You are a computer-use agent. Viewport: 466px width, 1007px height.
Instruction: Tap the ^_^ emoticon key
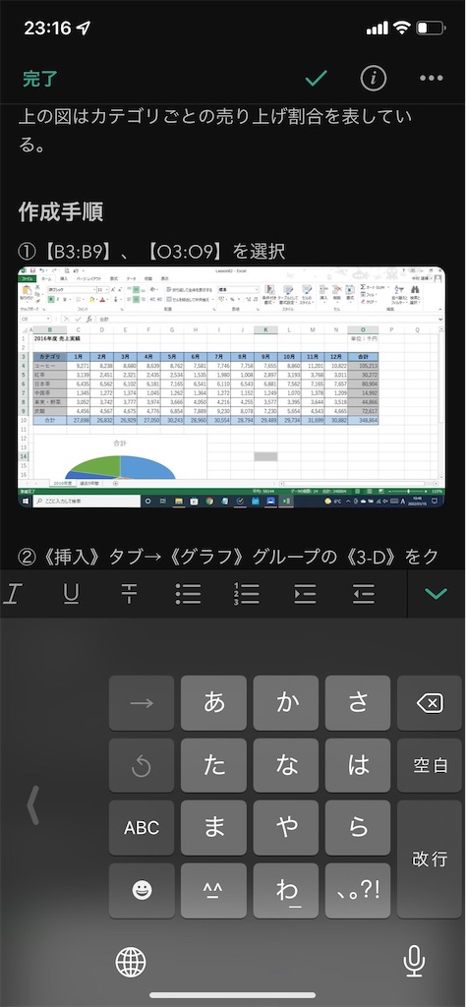[213, 890]
